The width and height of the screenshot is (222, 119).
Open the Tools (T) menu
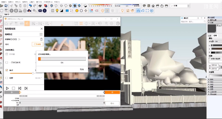[x=32, y=2]
